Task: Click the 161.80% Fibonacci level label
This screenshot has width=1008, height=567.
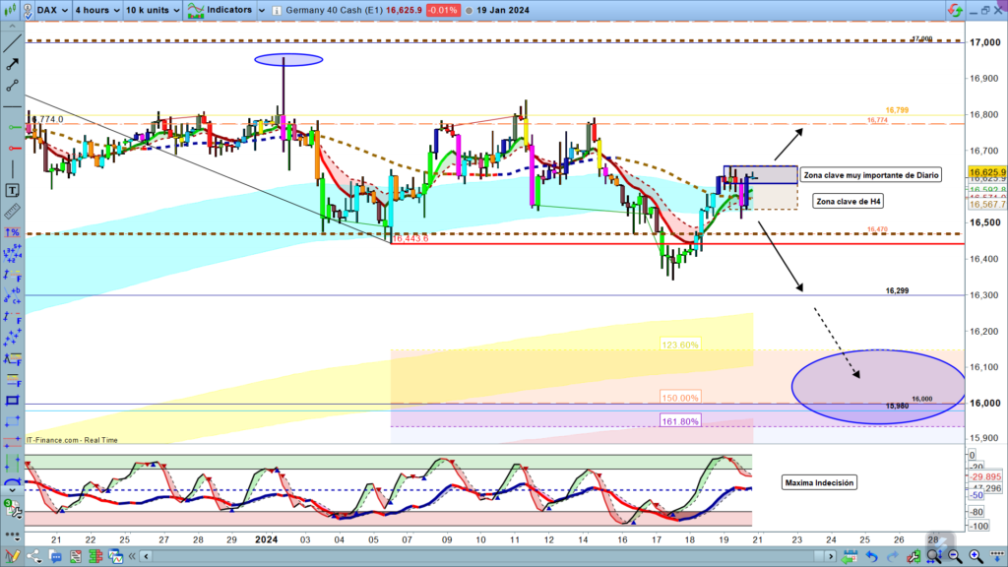Action: point(680,420)
